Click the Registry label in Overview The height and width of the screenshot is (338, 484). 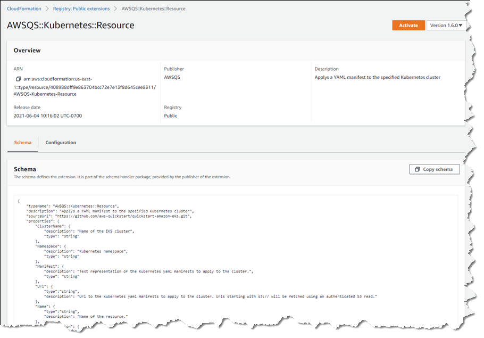point(172,108)
